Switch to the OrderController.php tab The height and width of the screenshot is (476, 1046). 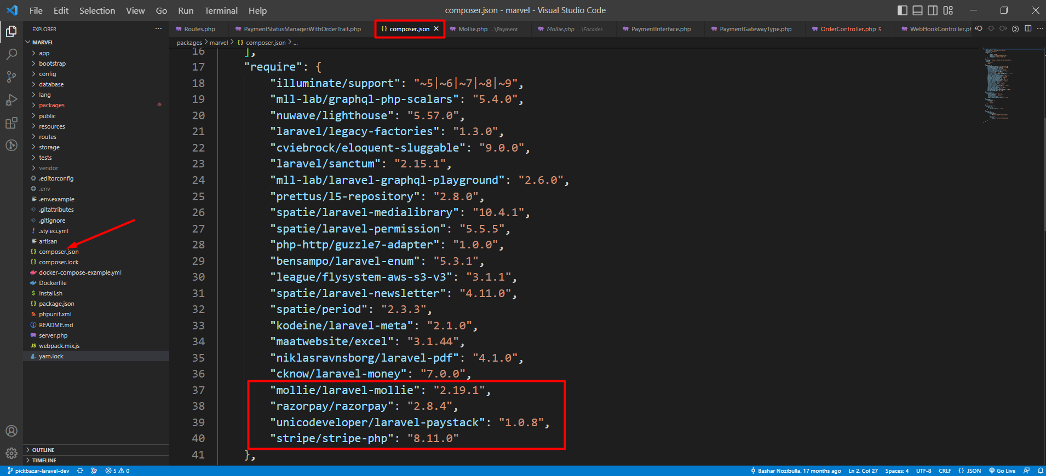point(848,29)
